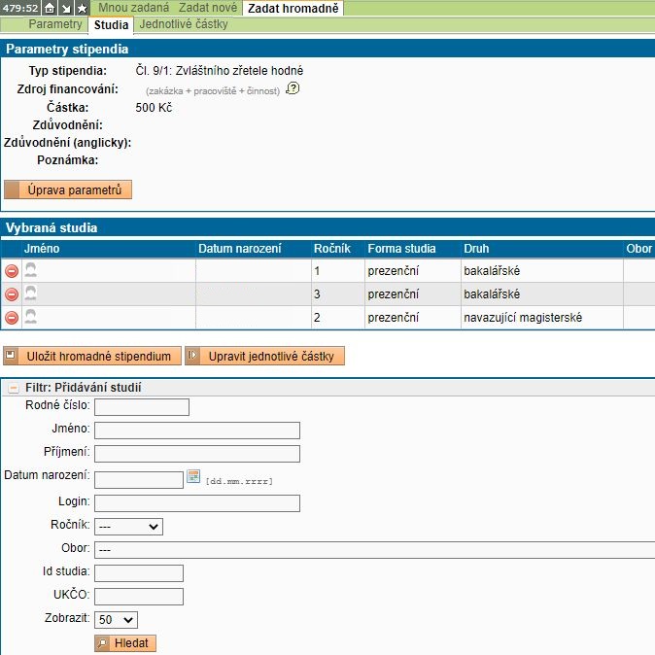This screenshot has height=655, width=655.
Task: Open the Jednotlivé částky sub-tab
Action: pos(184,24)
